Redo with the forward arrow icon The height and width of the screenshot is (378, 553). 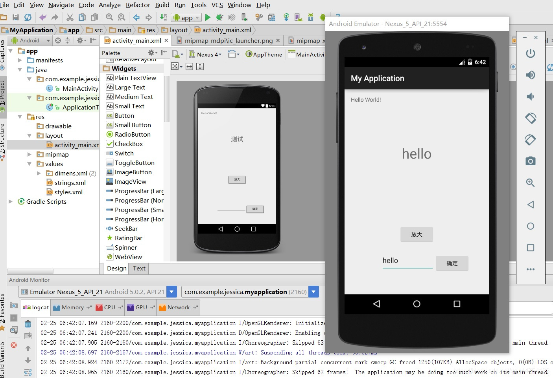(55, 17)
